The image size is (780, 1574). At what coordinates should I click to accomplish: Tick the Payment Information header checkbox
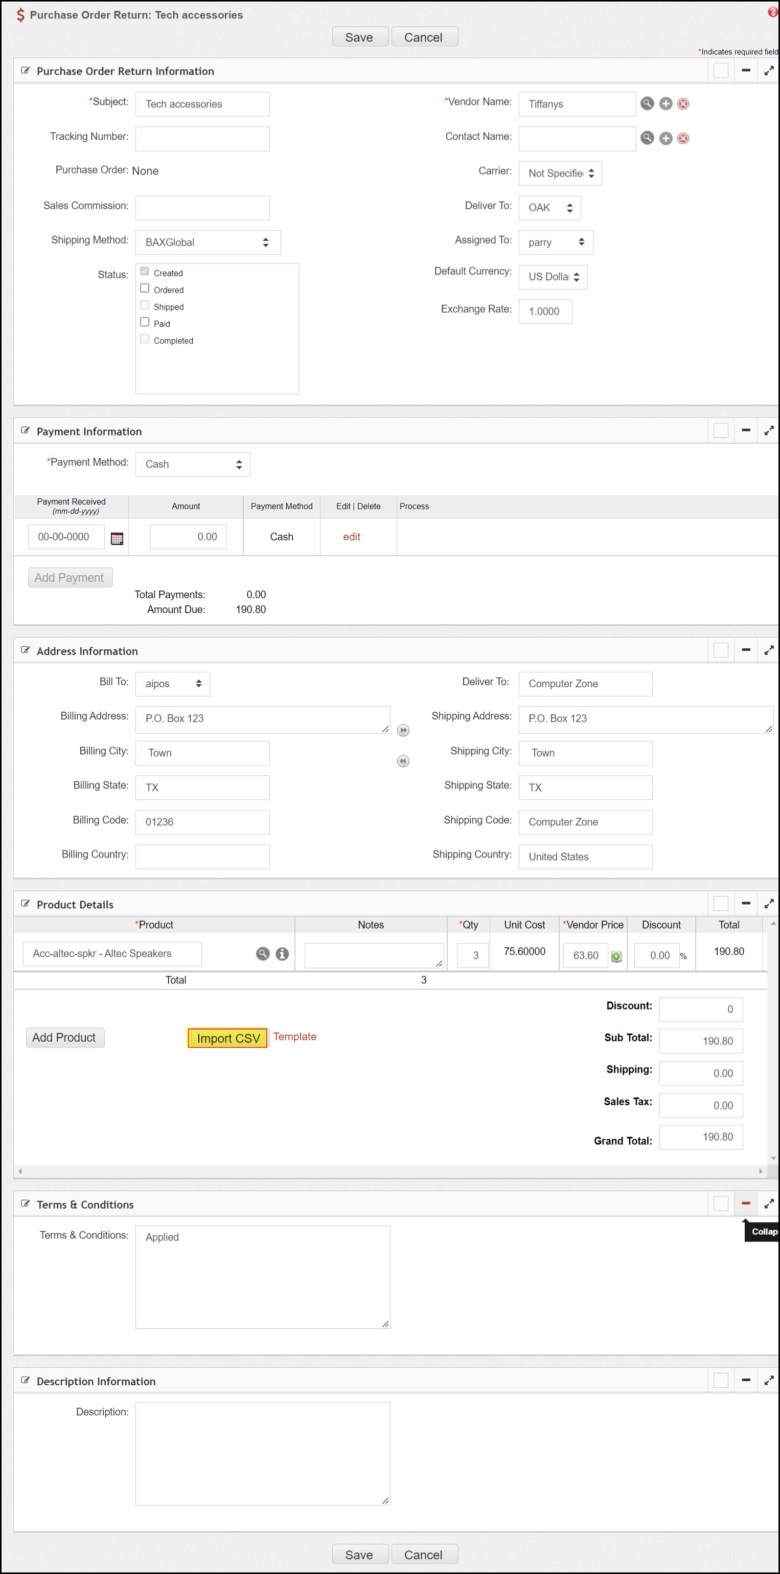click(721, 431)
